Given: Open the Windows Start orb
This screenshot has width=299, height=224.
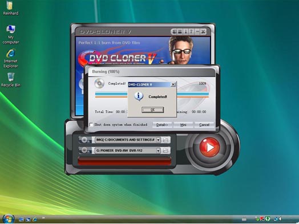Looking at the screenshot, I should pos(8,219).
